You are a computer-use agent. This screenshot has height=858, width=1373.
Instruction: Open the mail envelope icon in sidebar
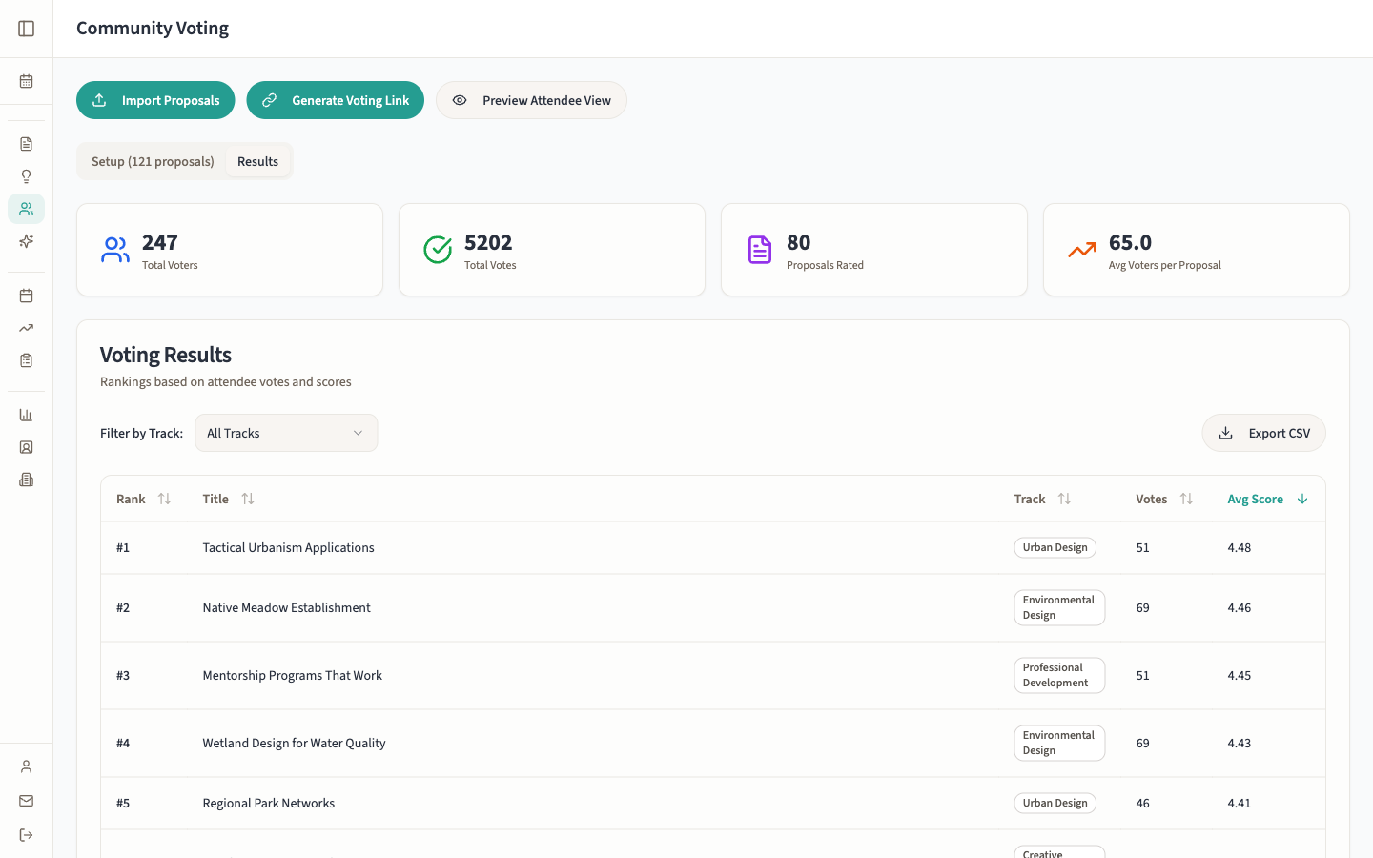[27, 801]
